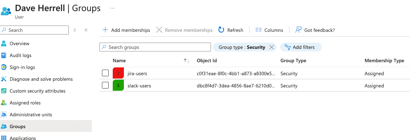Check the slack-users row checkbox
Image resolution: width=410 pixels, height=140 pixels.
(105, 85)
